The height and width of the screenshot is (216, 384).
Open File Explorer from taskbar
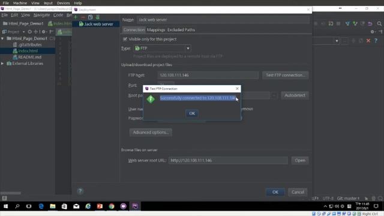pos(52,206)
